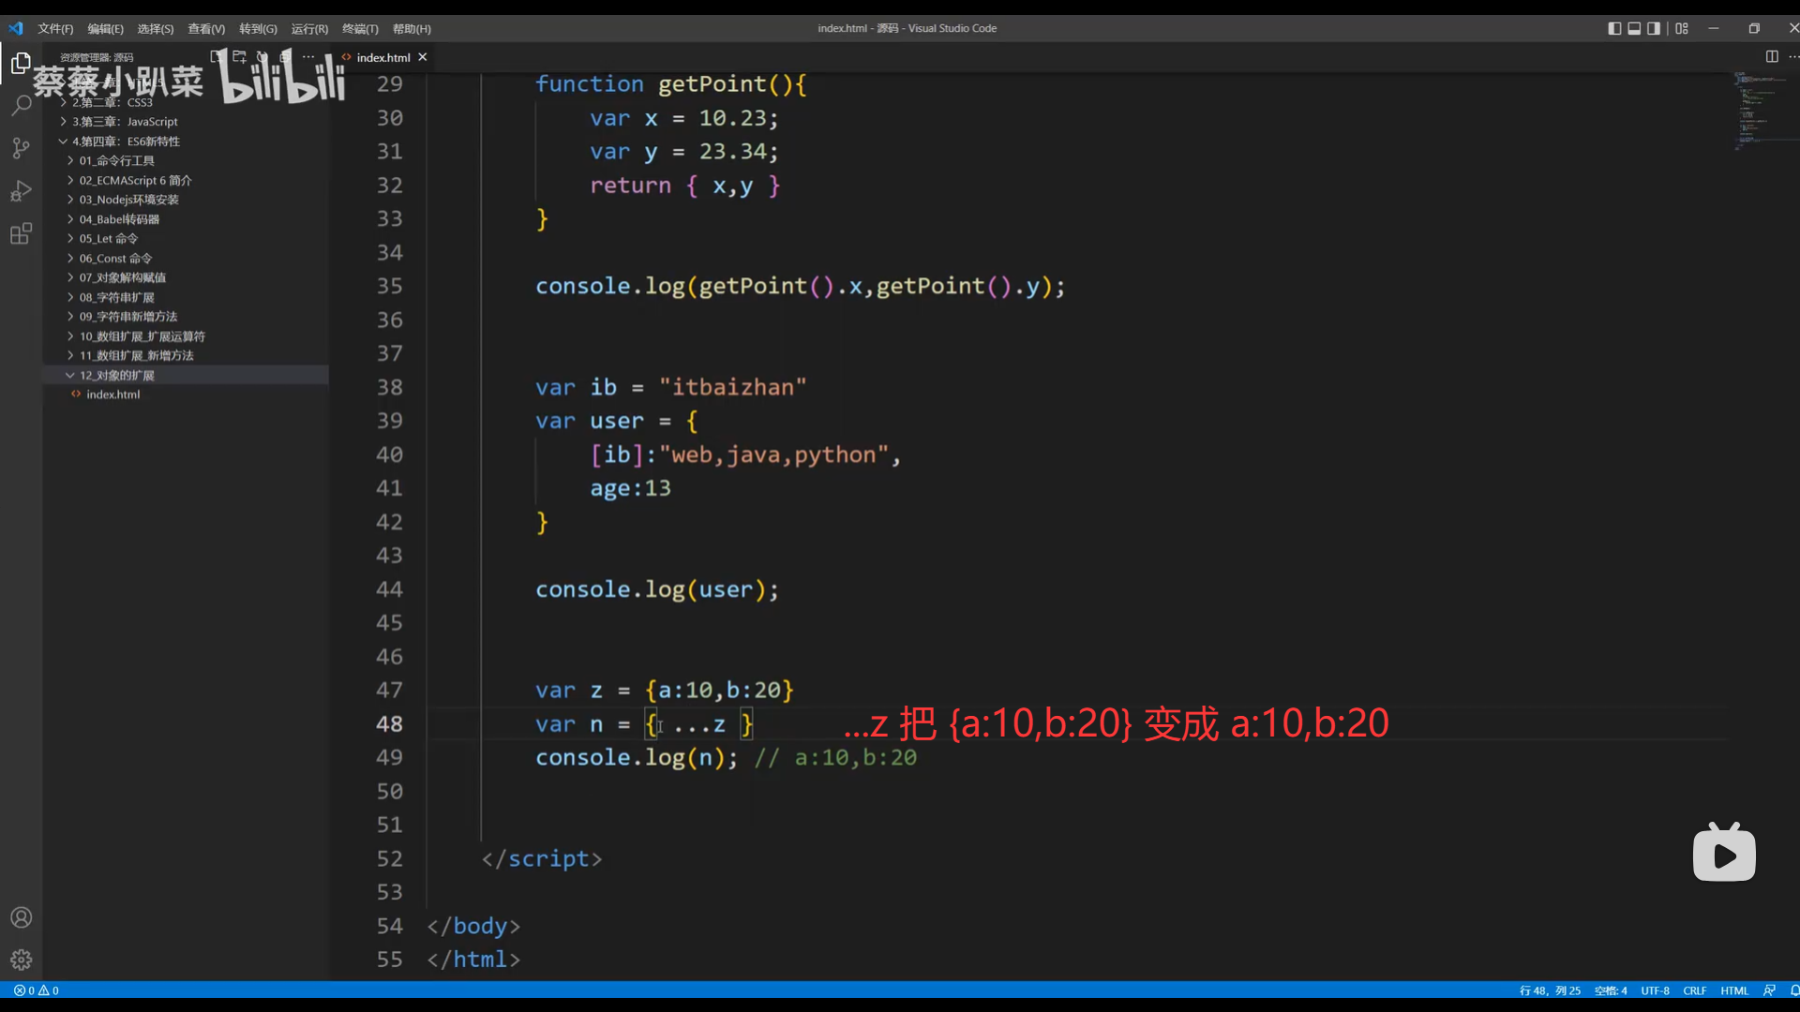Toggle the bottom panel layout button
Viewport: 1800px width, 1012px height.
[x=1634, y=28]
